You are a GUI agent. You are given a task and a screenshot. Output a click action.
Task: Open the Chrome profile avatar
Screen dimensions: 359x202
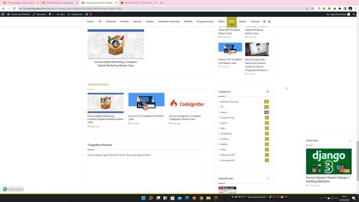[x=350, y=8]
